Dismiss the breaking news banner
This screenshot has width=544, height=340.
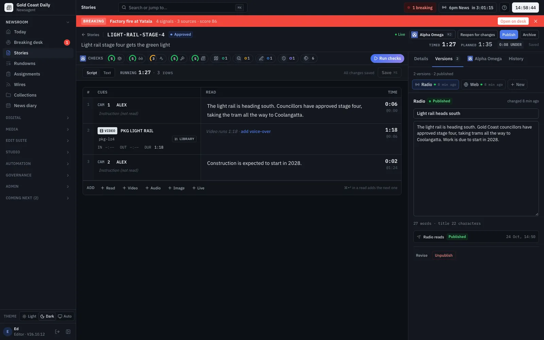(x=536, y=21)
